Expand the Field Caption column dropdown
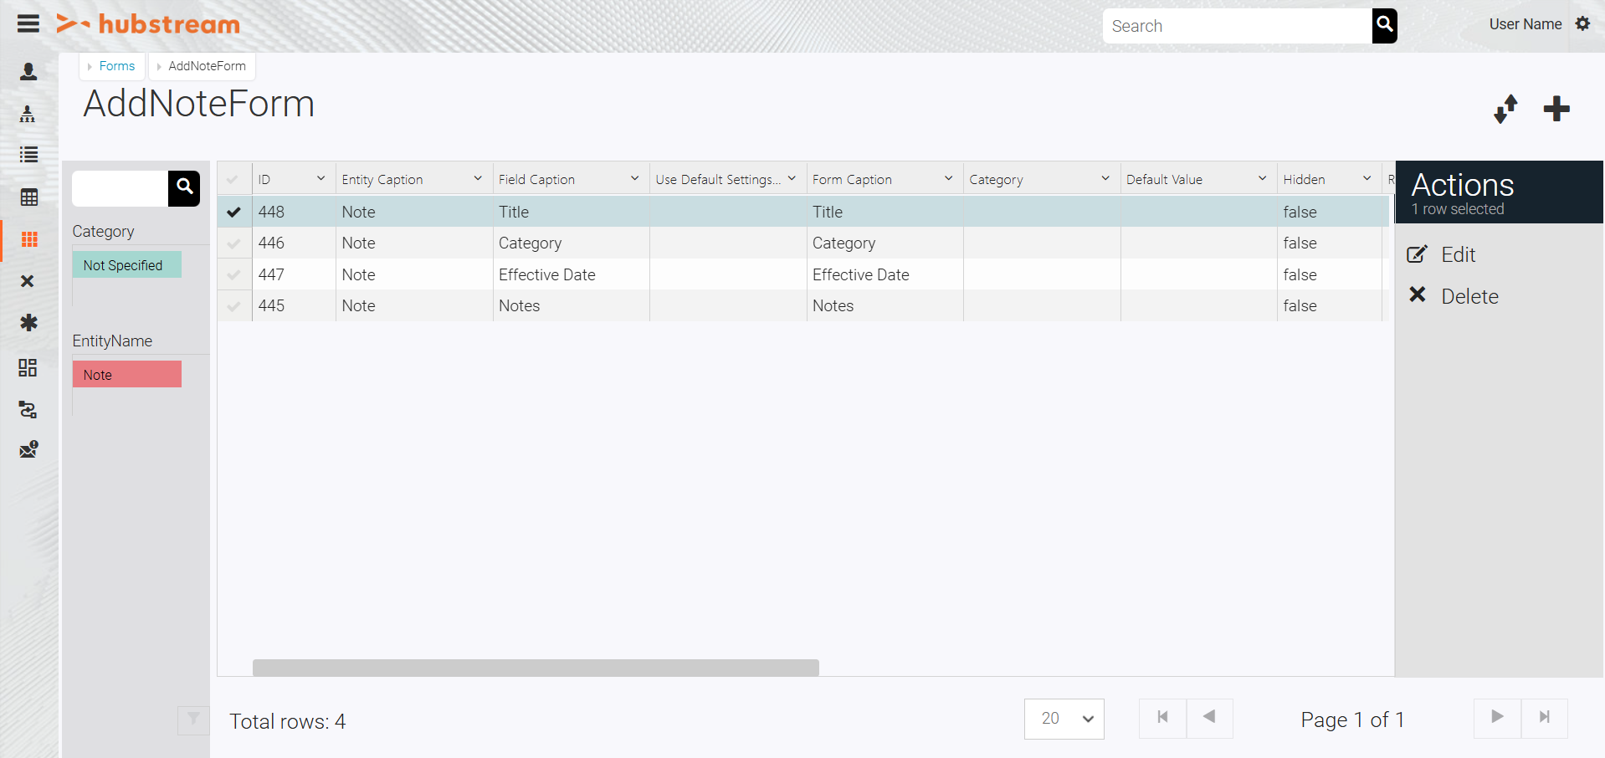This screenshot has height=758, width=1605. (x=634, y=179)
